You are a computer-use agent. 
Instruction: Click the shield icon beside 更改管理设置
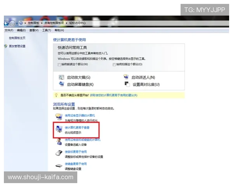pos(6,46)
